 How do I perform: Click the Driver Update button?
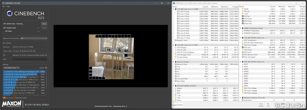[261, 105]
